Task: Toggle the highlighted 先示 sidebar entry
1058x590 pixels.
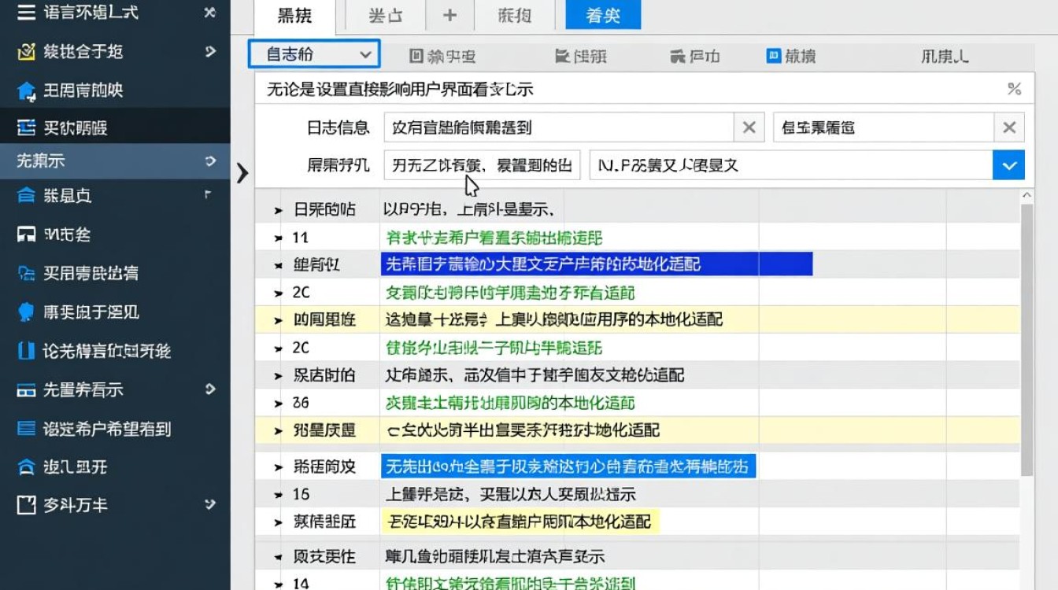Action: 110,160
